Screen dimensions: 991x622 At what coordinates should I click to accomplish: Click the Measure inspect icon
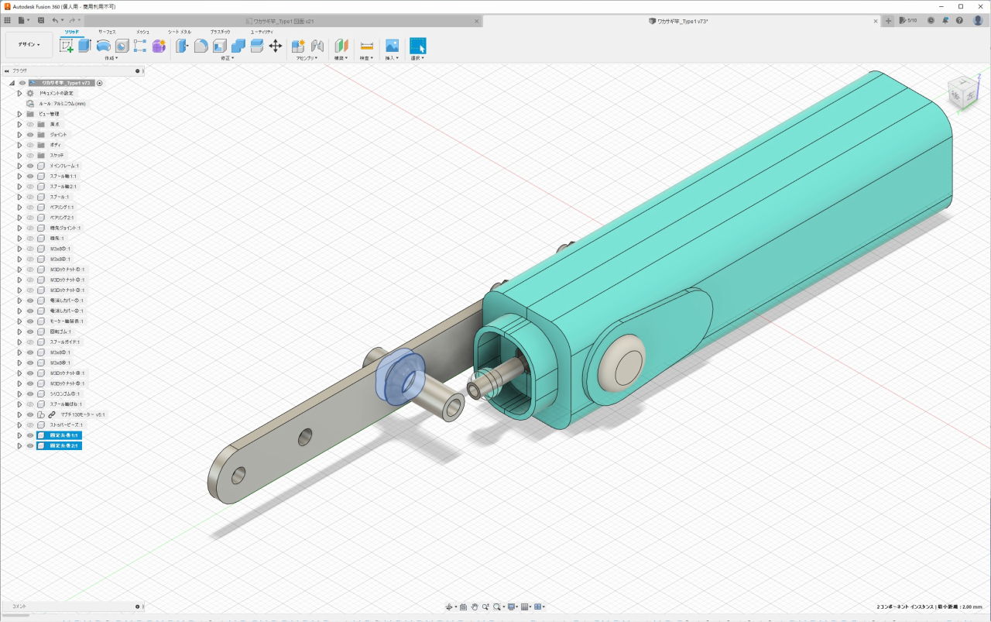click(367, 46)
